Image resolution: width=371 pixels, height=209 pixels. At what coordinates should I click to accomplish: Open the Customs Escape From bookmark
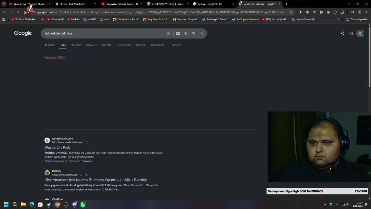186,19
